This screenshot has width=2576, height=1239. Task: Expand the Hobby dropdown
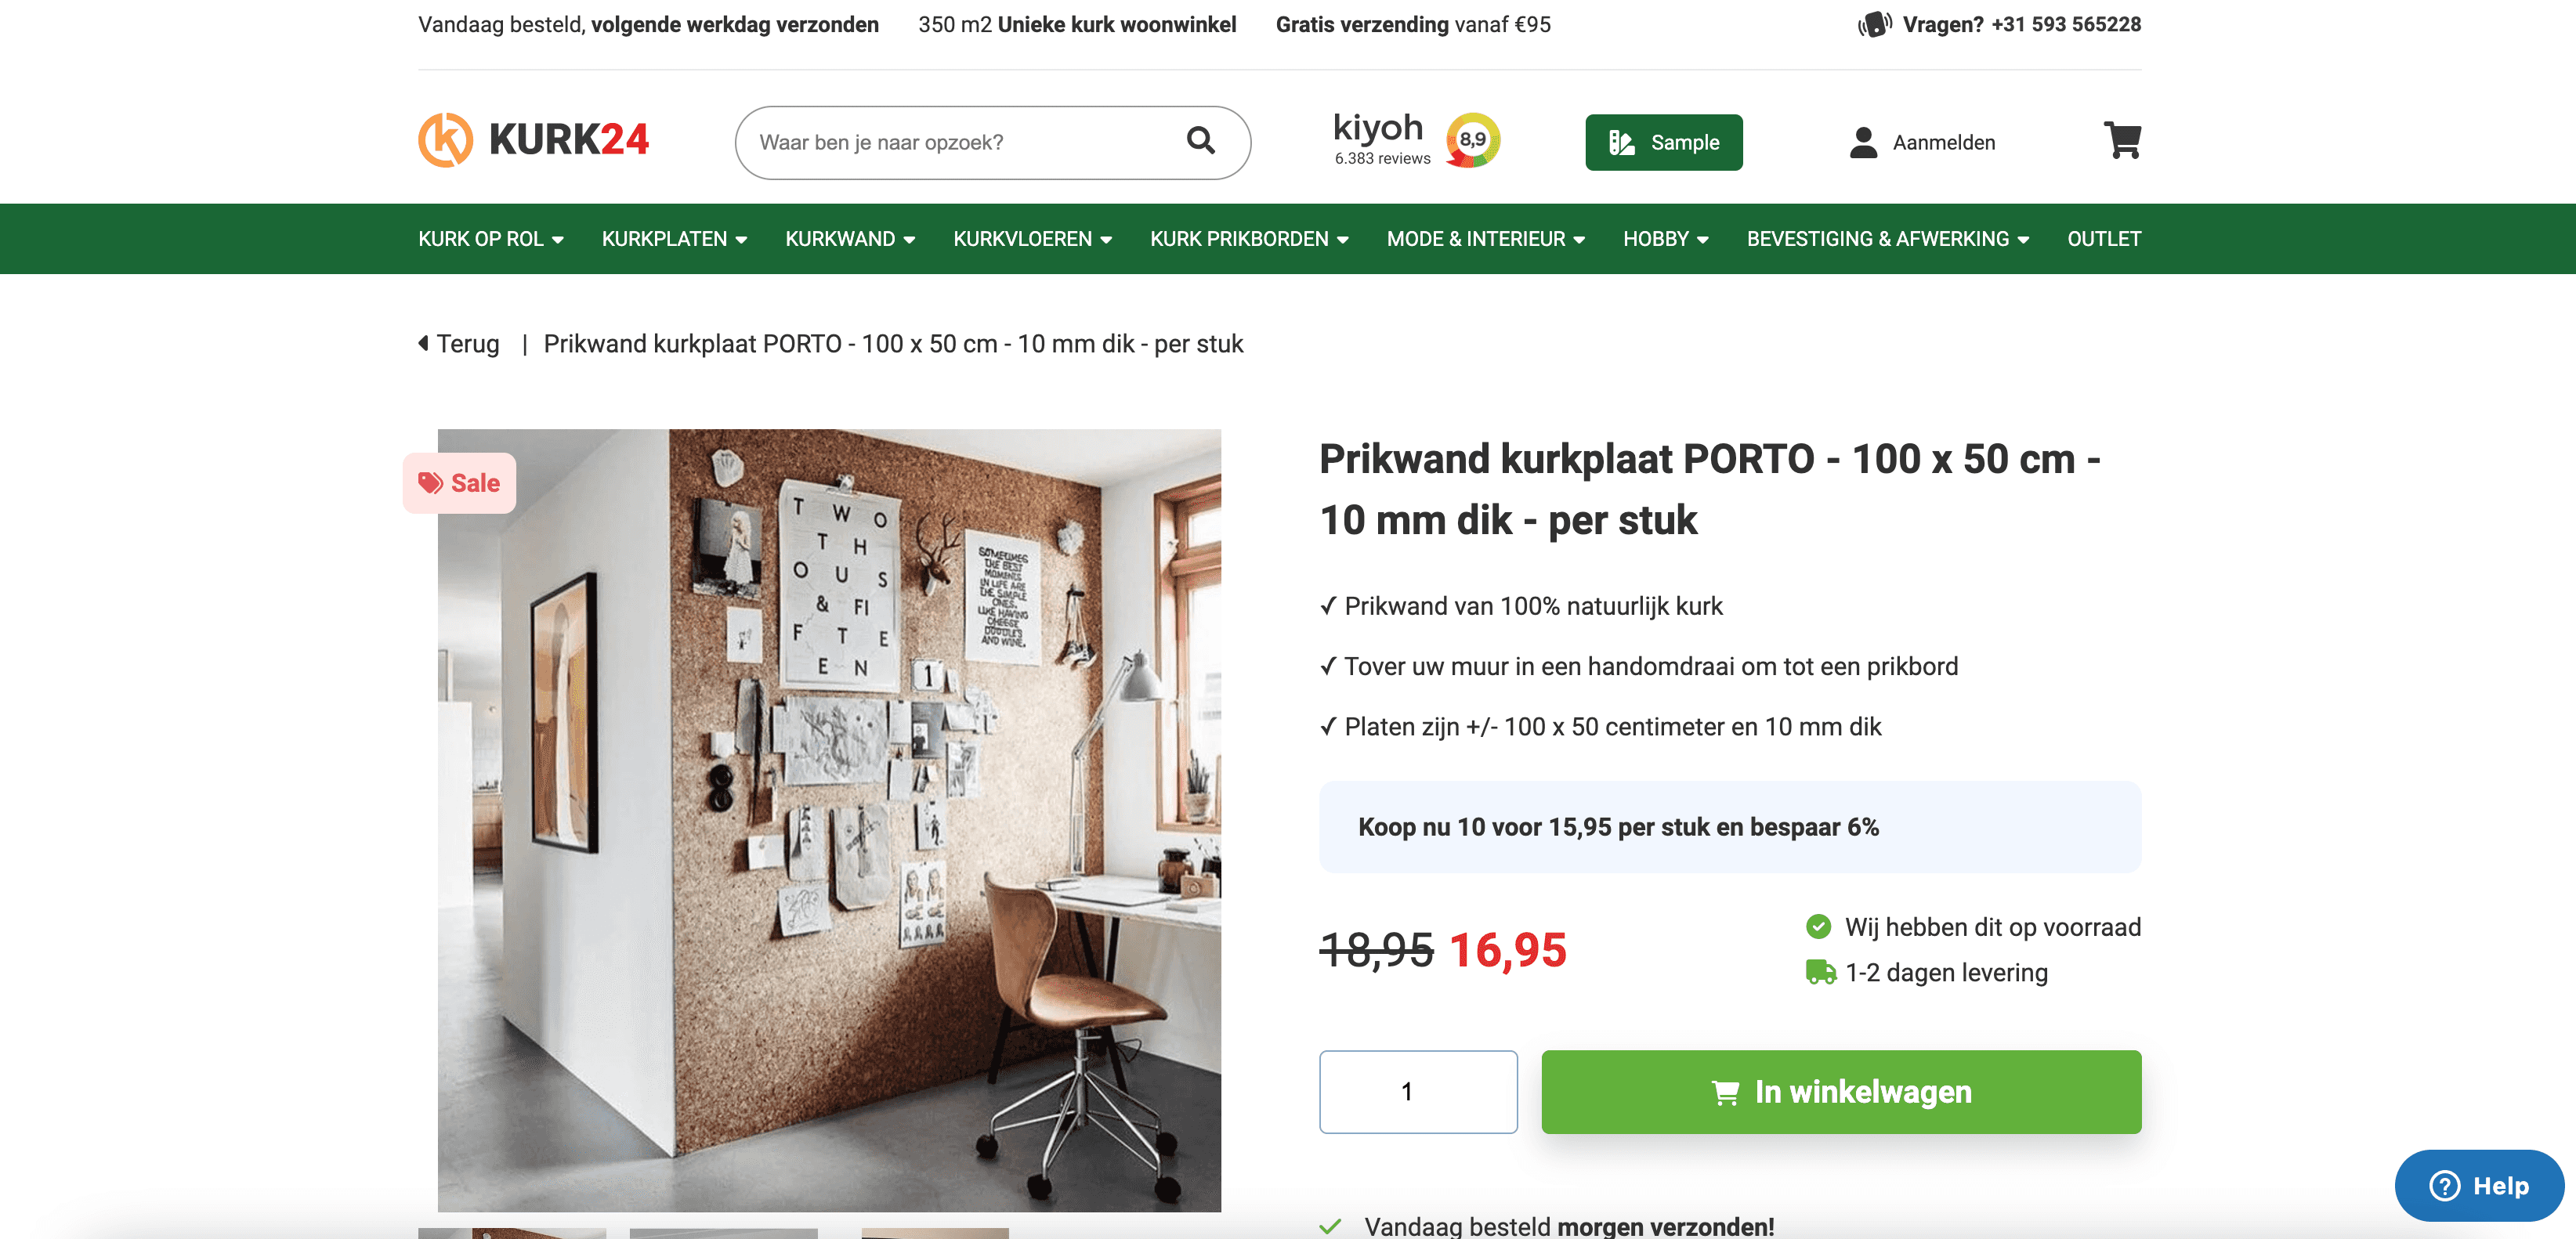[1665, 239]
